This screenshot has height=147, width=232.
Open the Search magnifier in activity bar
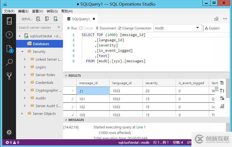tap(9, 62)
